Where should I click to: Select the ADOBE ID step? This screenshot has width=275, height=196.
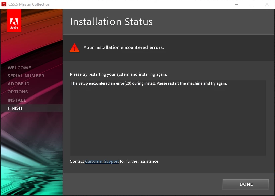19,84
